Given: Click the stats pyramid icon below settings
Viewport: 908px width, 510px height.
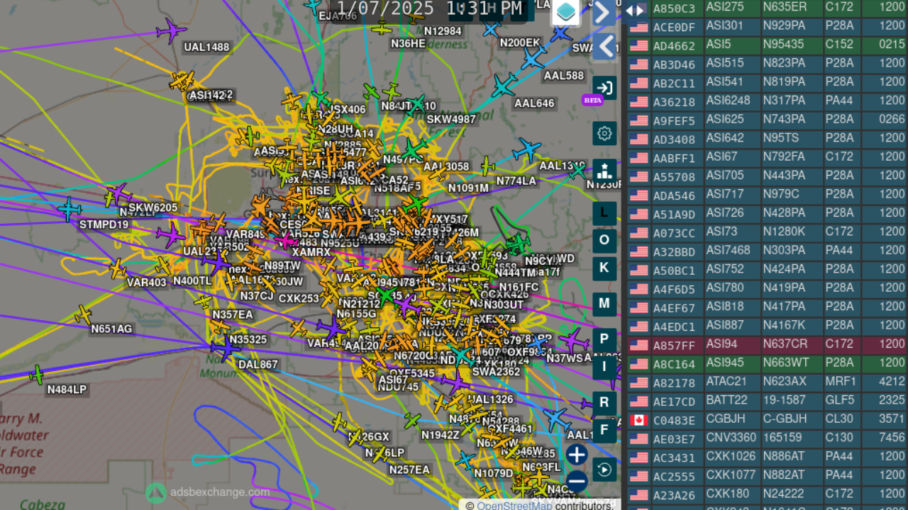Looking at the screenshot, I should (x=604, y=170).
